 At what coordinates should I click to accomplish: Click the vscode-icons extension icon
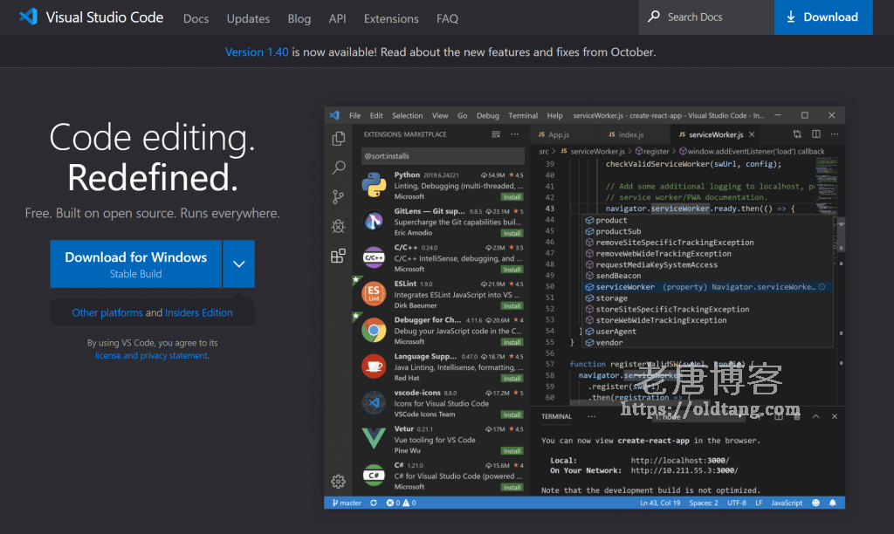coord(374,403)
